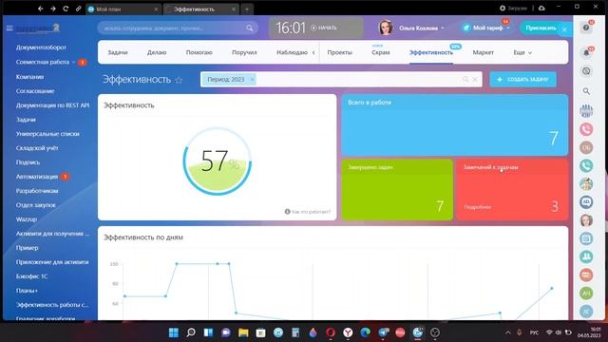Viewport: 608px width, 342px height.
Task: Open the calendar chat icon in right panel
Action: 586,238
